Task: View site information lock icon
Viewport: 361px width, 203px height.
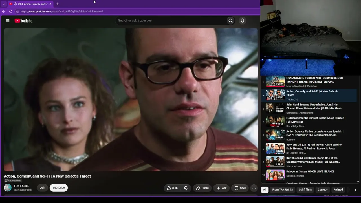Action: [x=17, y=12]
